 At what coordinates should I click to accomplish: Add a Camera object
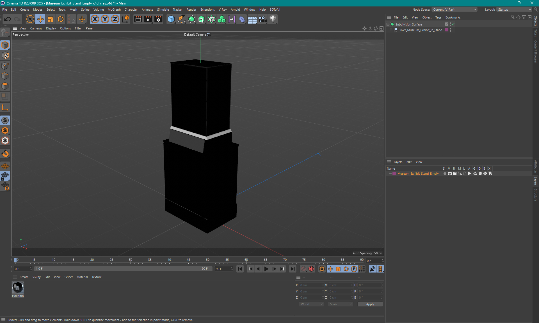coord(262,19)
